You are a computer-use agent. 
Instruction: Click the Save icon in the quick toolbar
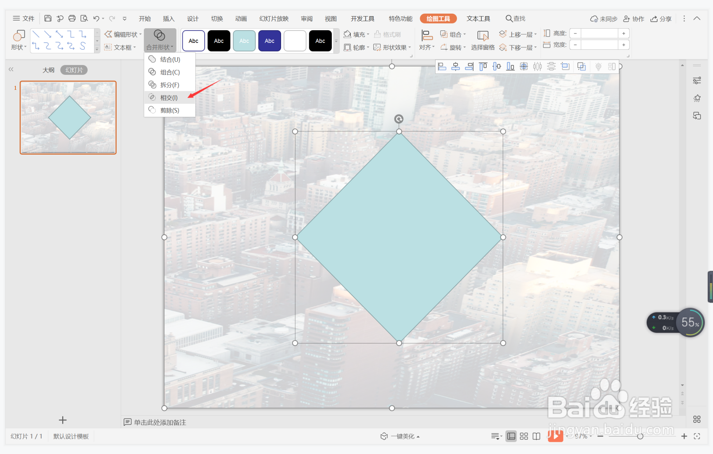48,18
